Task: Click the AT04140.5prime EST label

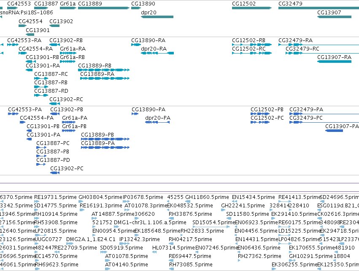Action: point(127,265)
